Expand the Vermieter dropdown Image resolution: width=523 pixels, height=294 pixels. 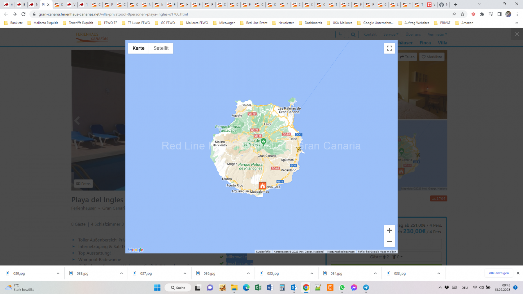click(437, 34)
